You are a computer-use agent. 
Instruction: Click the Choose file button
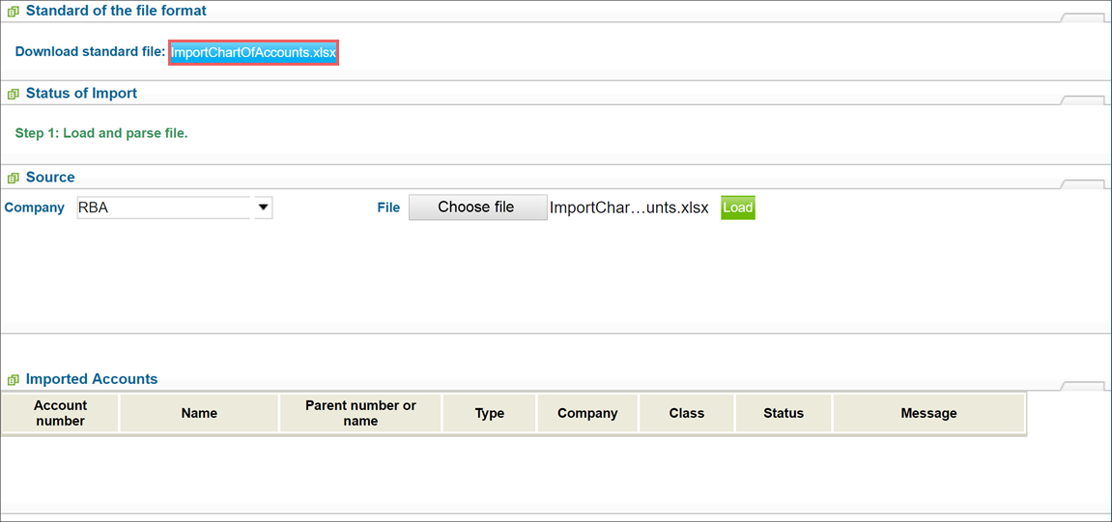click(x=478, y=207)
